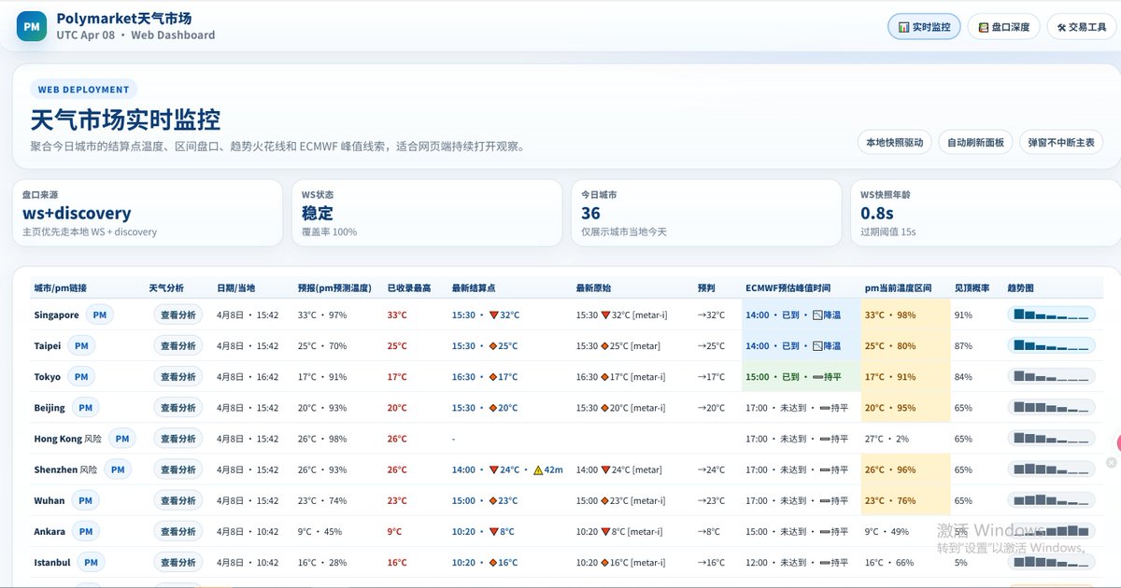
Task: Click 查看分析 for Singapore
Action: point(177,315)
